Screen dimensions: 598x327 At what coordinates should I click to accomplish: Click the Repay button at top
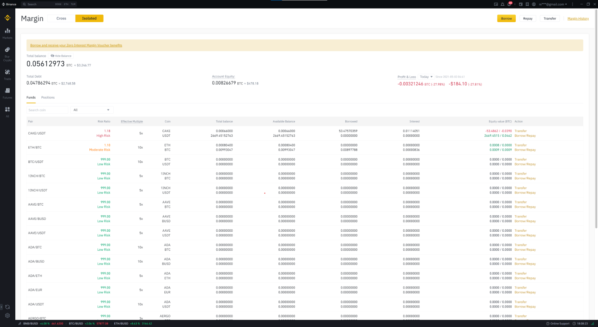(x=528, y=18)
